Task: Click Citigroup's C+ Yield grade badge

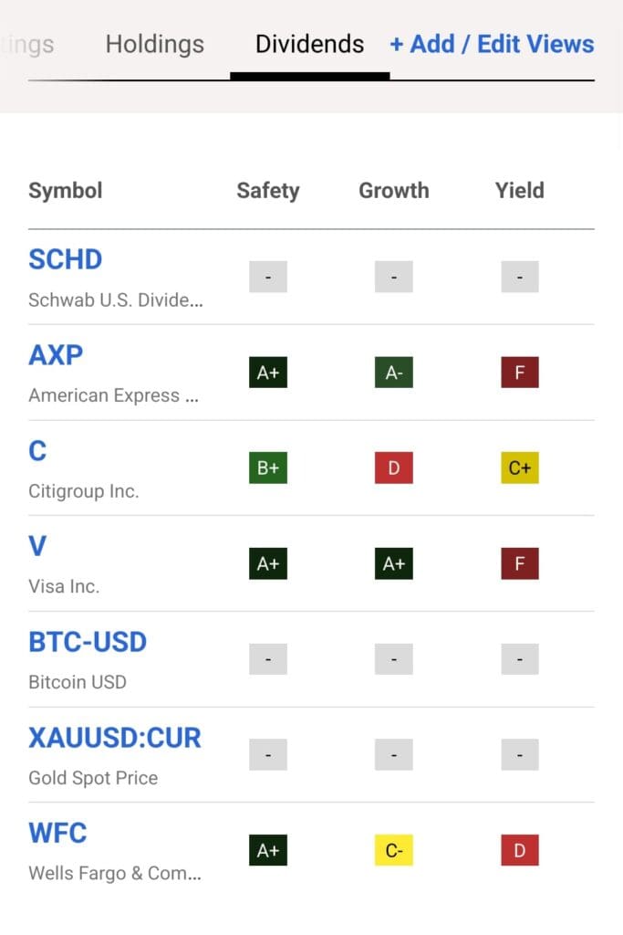Action: [x=520, y=468]
